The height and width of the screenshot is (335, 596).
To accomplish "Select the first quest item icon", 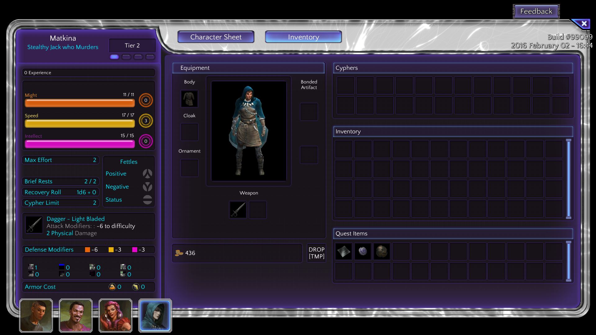I will [x=344, y=251].
